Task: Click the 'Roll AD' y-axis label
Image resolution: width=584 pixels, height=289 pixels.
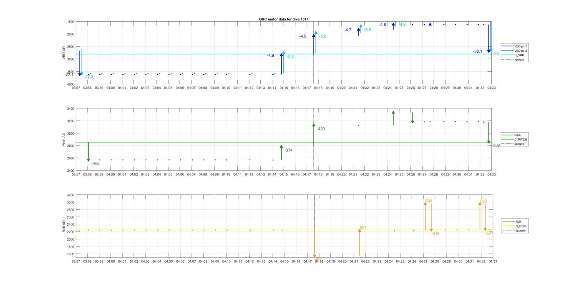Action: pyautogui.click(x=64, y=226)
